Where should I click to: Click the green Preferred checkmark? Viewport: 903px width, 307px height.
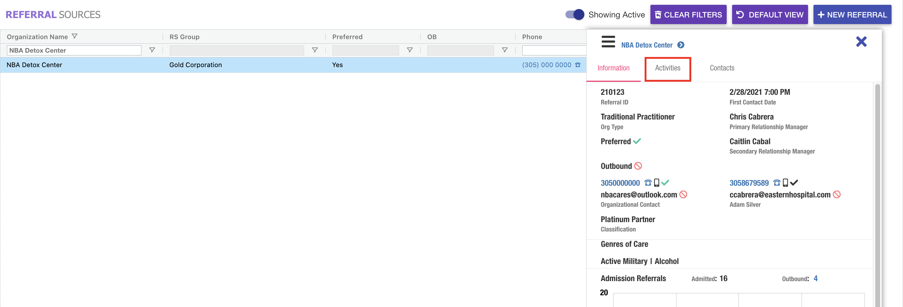click(637, 141)
